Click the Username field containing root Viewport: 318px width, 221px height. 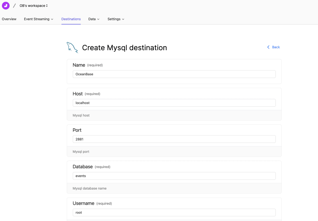[x=174, y=213]
